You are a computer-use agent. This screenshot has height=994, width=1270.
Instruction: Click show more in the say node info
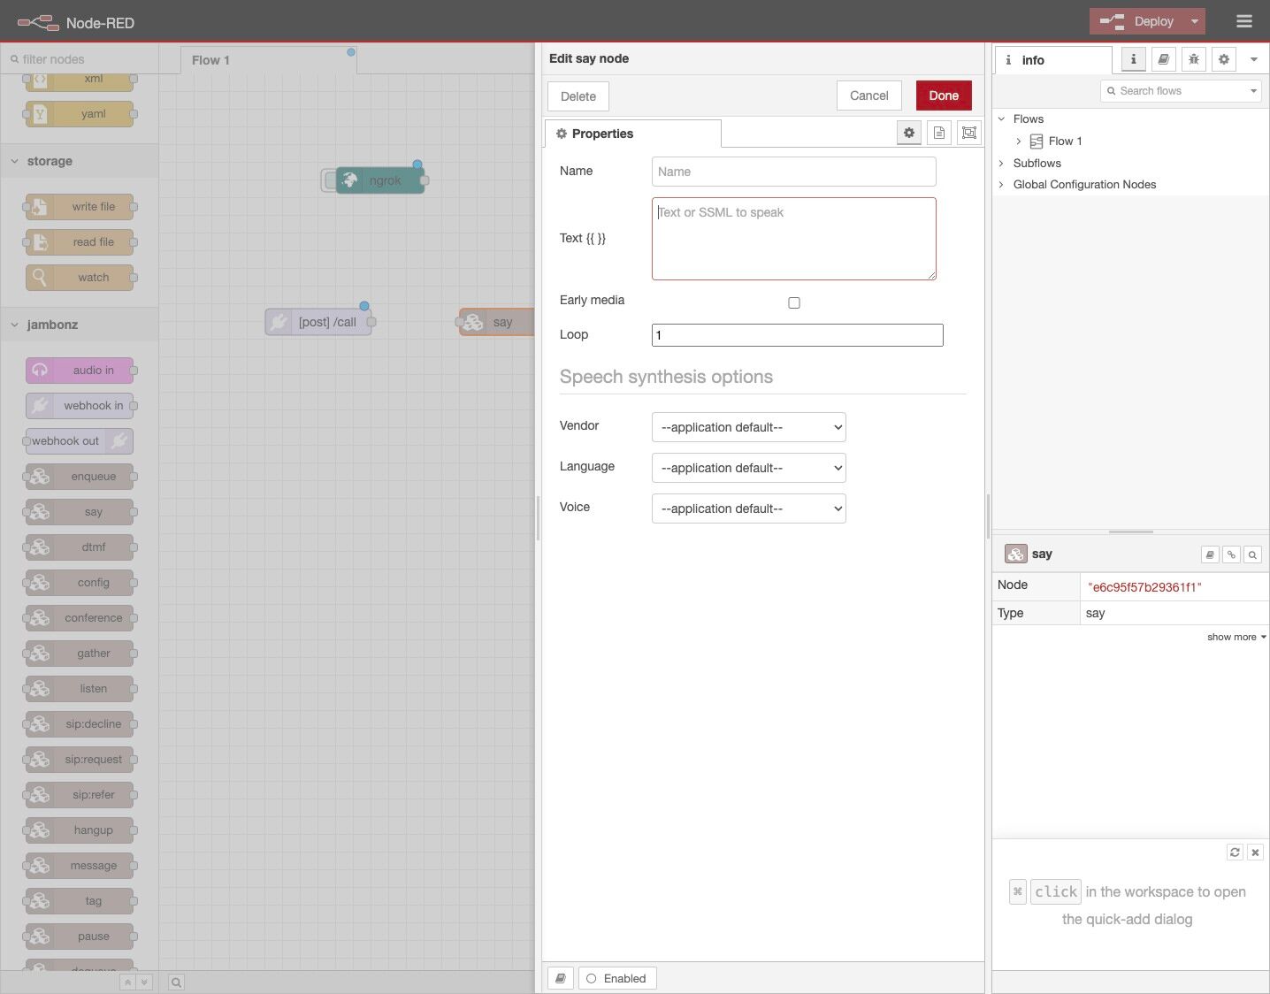(x=1231, y=637)
